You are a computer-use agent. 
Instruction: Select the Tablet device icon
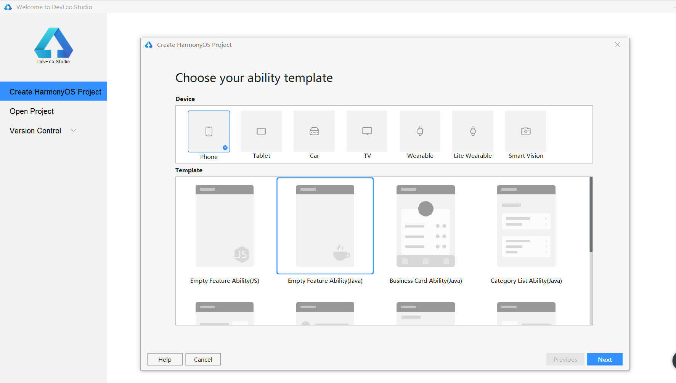click(261, 131)
